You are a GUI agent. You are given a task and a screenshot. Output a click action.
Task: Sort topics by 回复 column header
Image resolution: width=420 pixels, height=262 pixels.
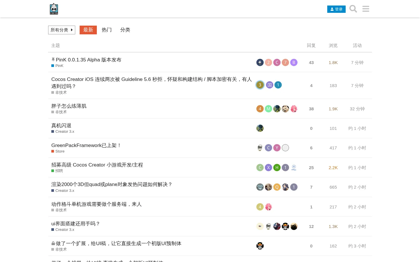coord(311,45)
